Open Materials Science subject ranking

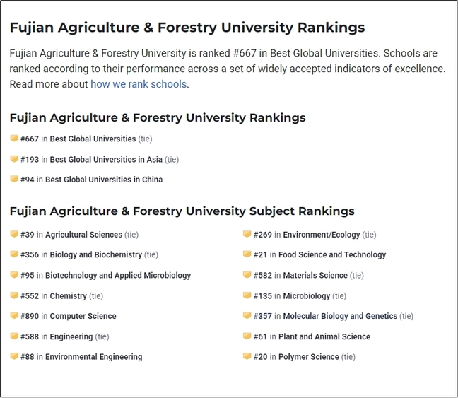[x=315, y=276]
